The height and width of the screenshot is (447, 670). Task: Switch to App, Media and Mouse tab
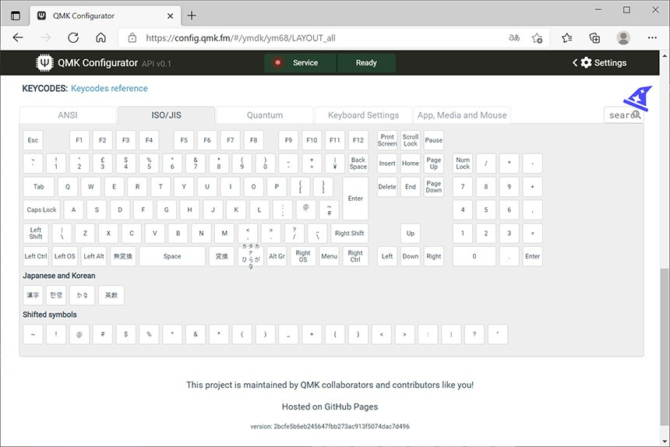[x=462, y=115]
